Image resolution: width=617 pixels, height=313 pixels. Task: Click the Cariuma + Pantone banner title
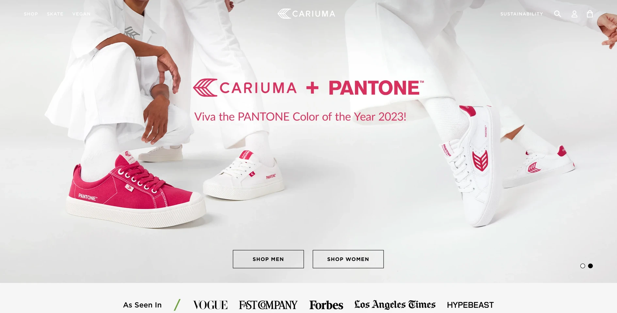(x=308, y=88)
